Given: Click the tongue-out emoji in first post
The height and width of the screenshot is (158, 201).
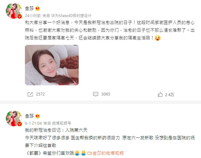Looking at the screenshot, I should tap(157, 38).
